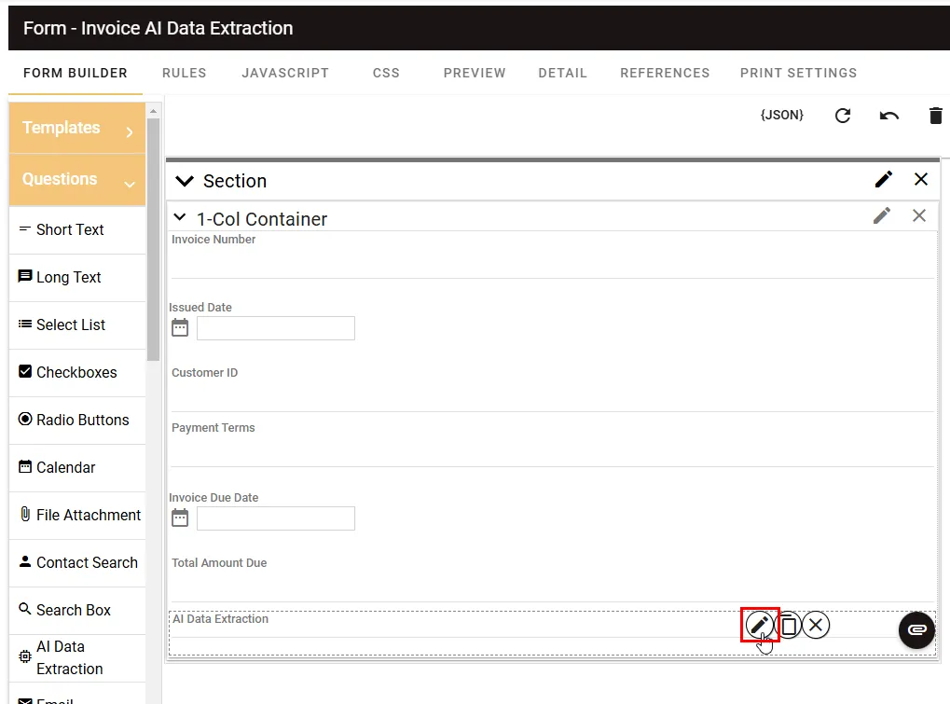Open the calendar picker for Issued Date
Viewport: 950px width, 704px height.
pos(179,327)
